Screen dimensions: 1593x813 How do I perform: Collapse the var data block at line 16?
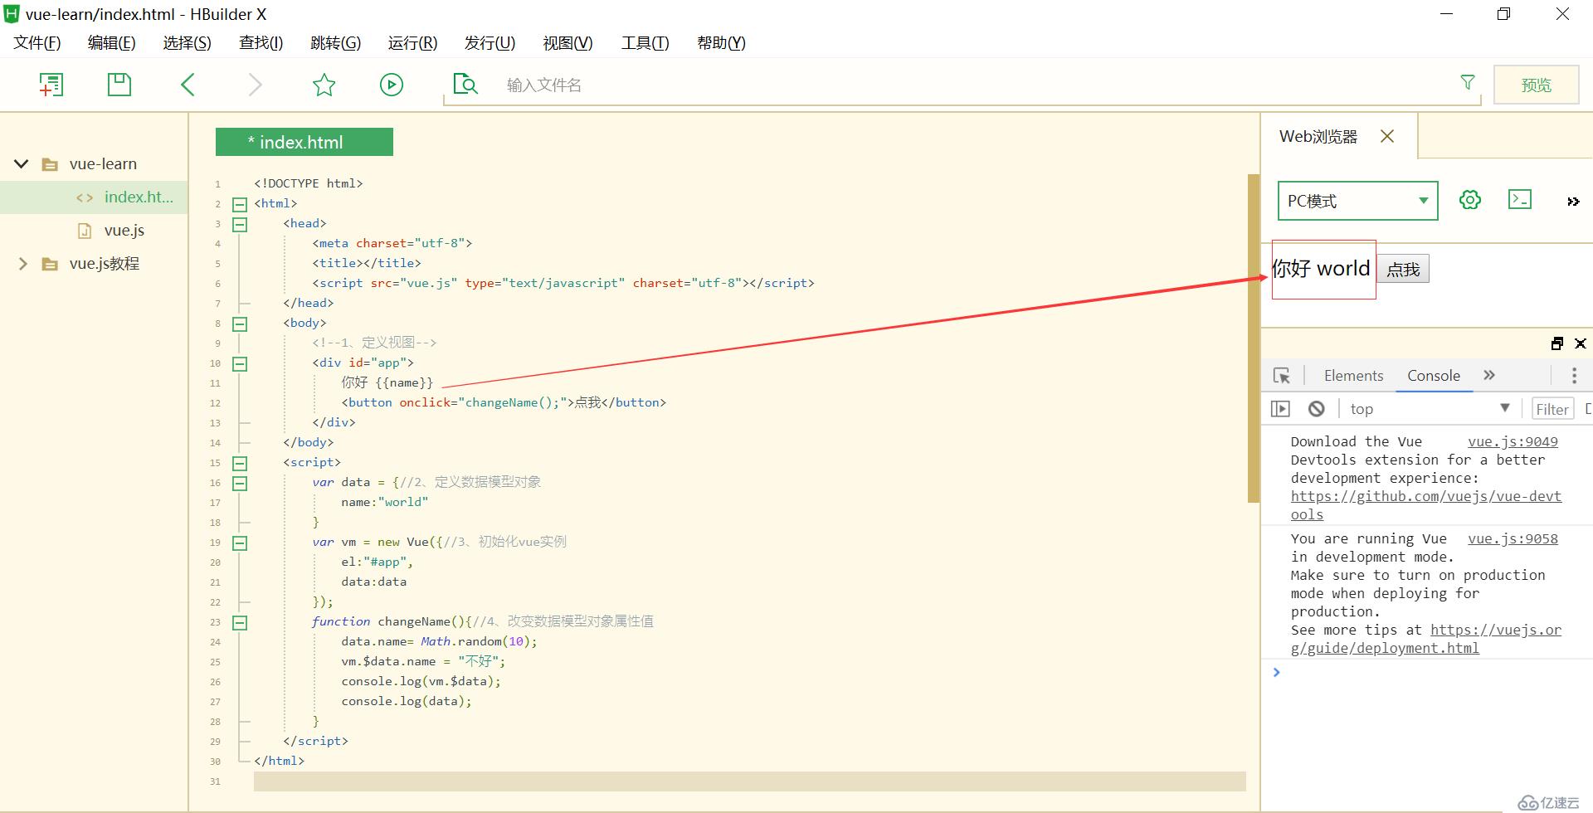(x=240, y=483)
